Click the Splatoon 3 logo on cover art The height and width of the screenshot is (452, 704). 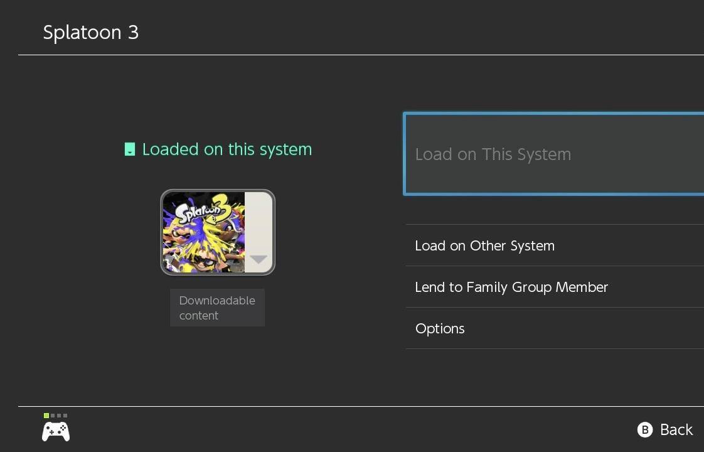click(x=202, y=210)
